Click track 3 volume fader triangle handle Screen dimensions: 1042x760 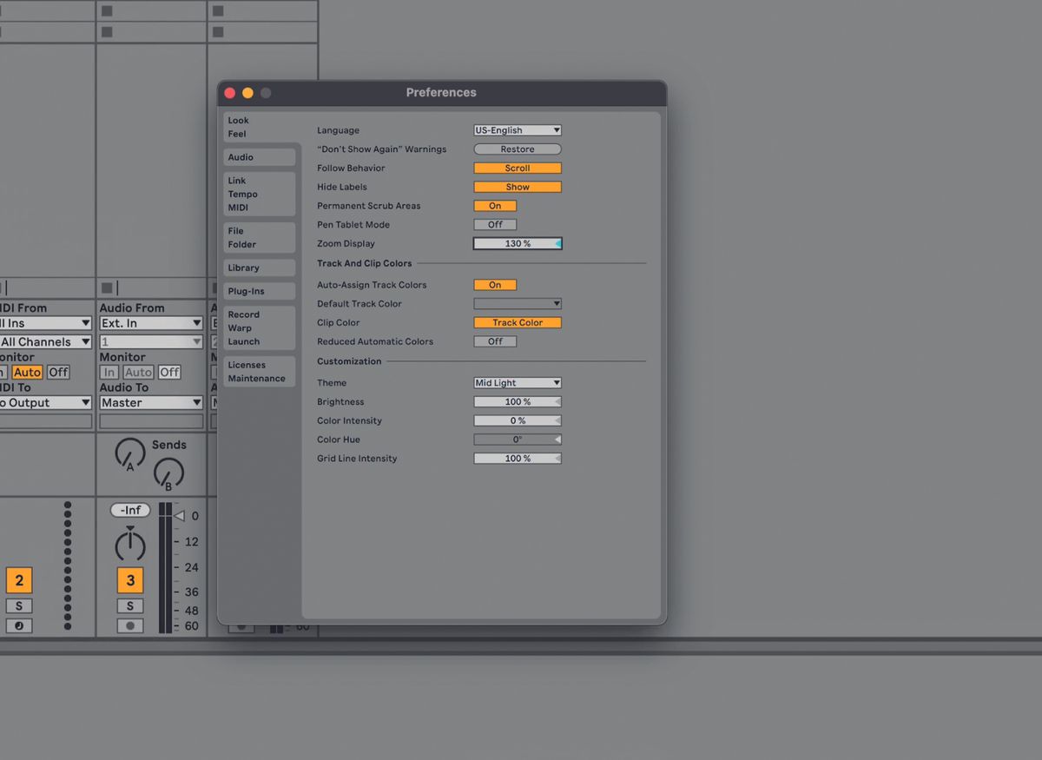pos(180,516)
